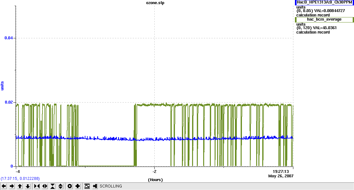Screen dimensions: 354x190
Task: Click the 0.04 y-axis tick label
Action: click(9, 38)
